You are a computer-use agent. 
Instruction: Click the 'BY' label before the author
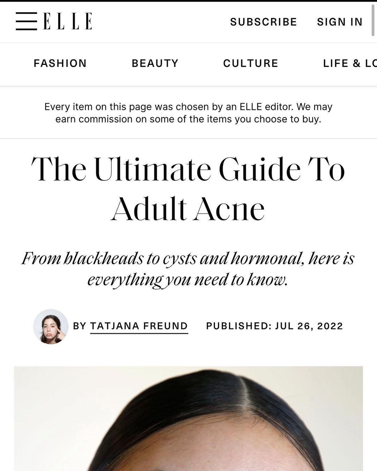[80, 326]
